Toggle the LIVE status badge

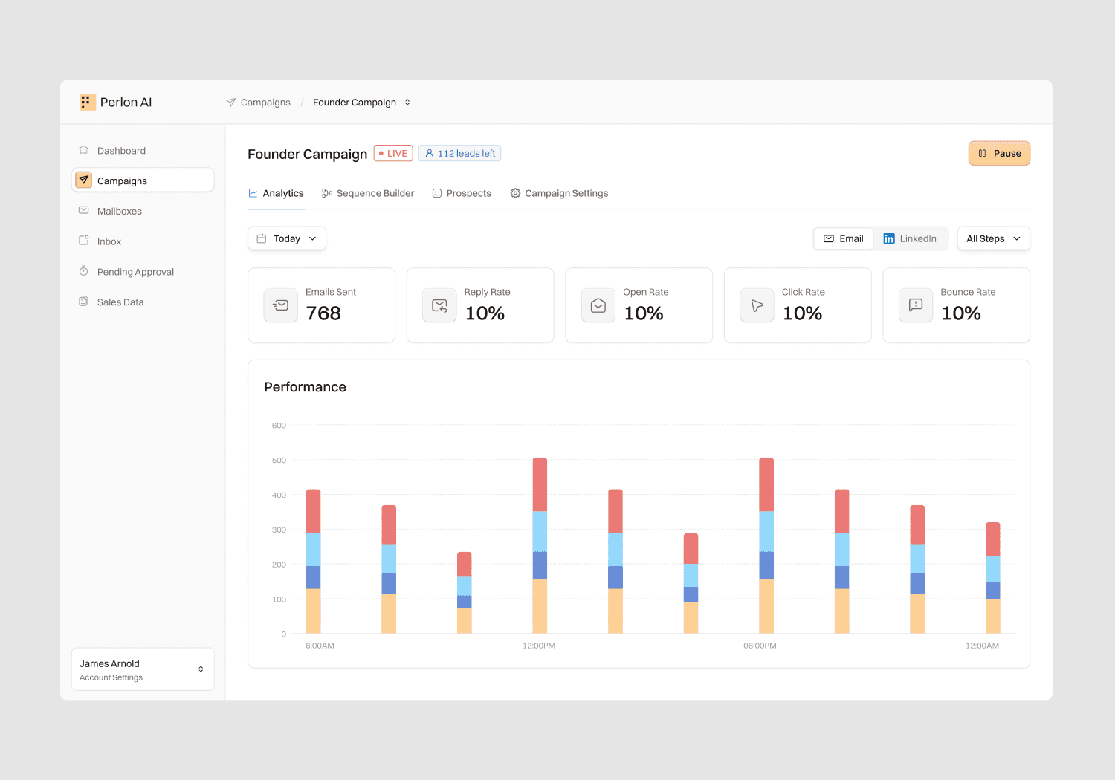pos(392,152)
